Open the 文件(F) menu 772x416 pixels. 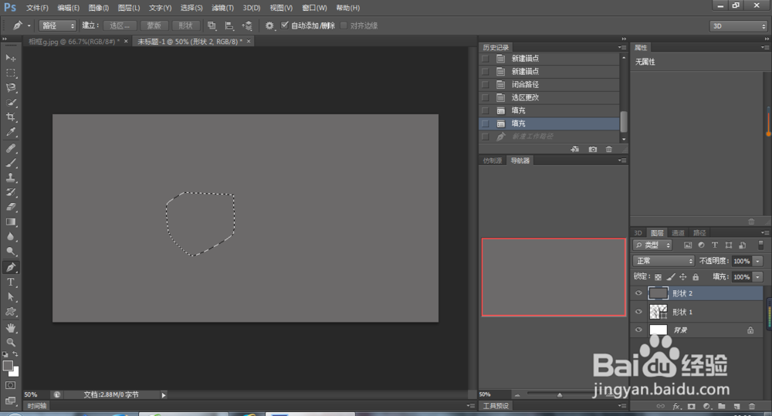[37, 8]
